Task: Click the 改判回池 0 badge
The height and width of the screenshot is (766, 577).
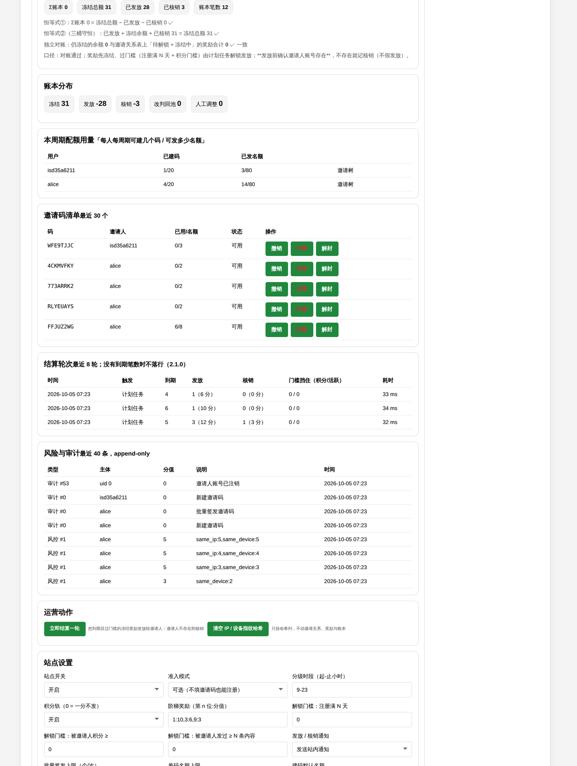Action: (168, 104)
